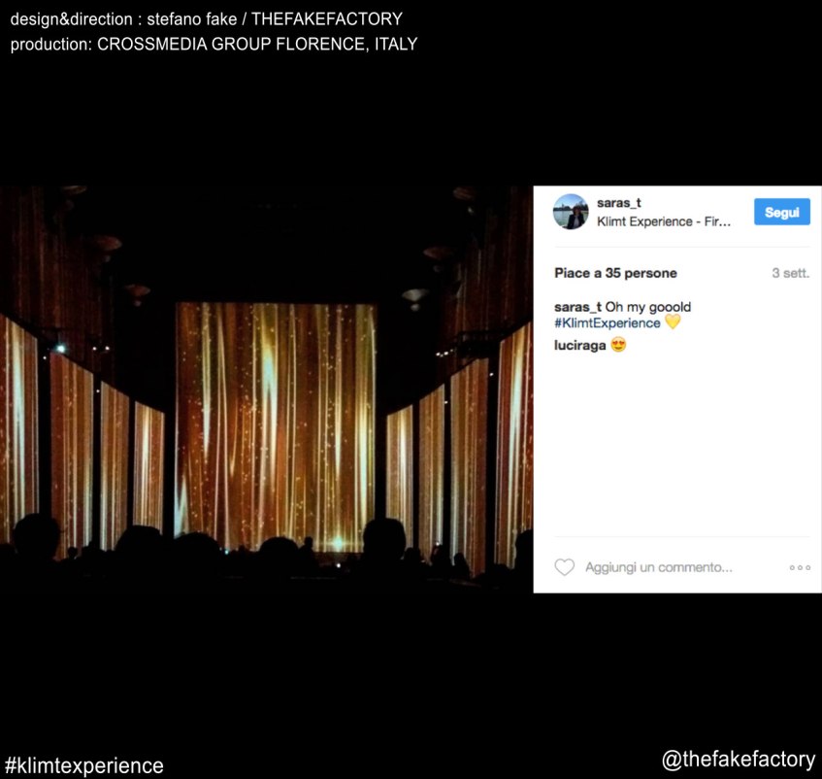The image size is (822, 779).
Task: Click the @thefakefactory handle text
Action: coord(739,759)
